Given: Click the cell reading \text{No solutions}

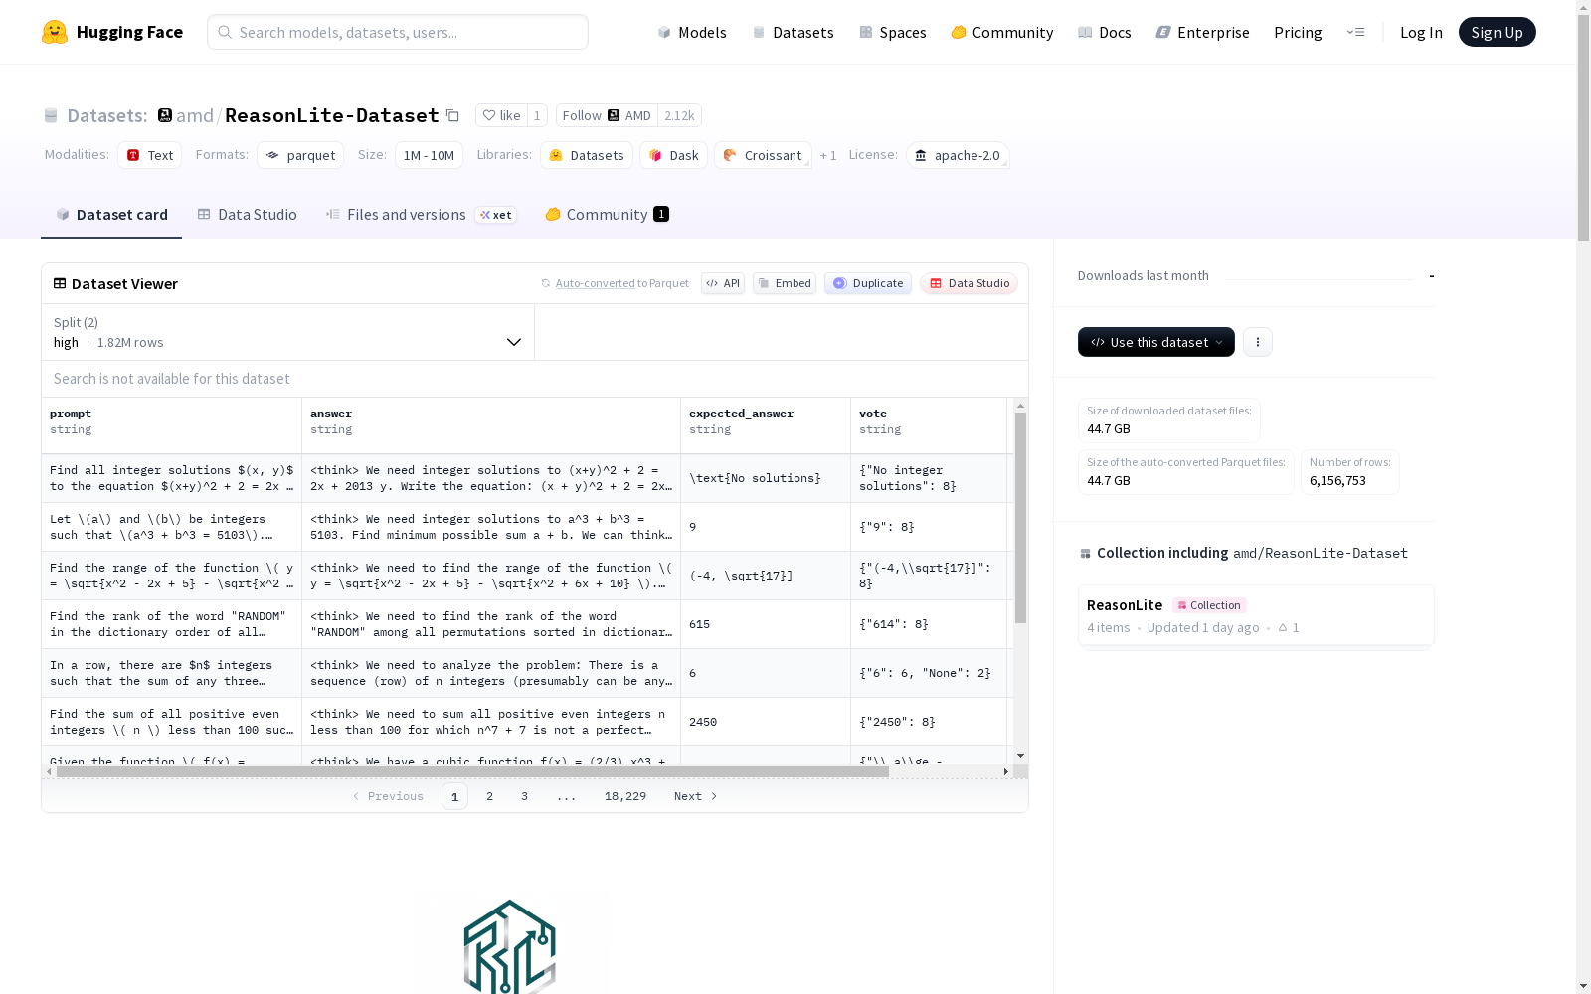Looking at the screenshot, I should [766, 478].
